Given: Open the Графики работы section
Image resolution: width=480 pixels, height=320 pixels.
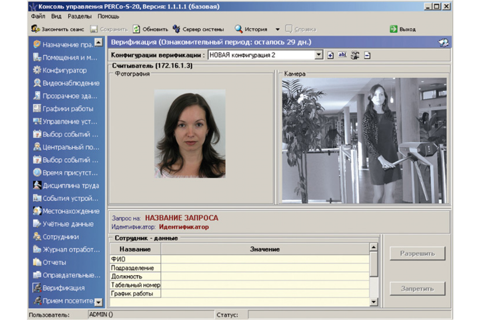Looking at the screenshot, I should click(x=63, y=108).
